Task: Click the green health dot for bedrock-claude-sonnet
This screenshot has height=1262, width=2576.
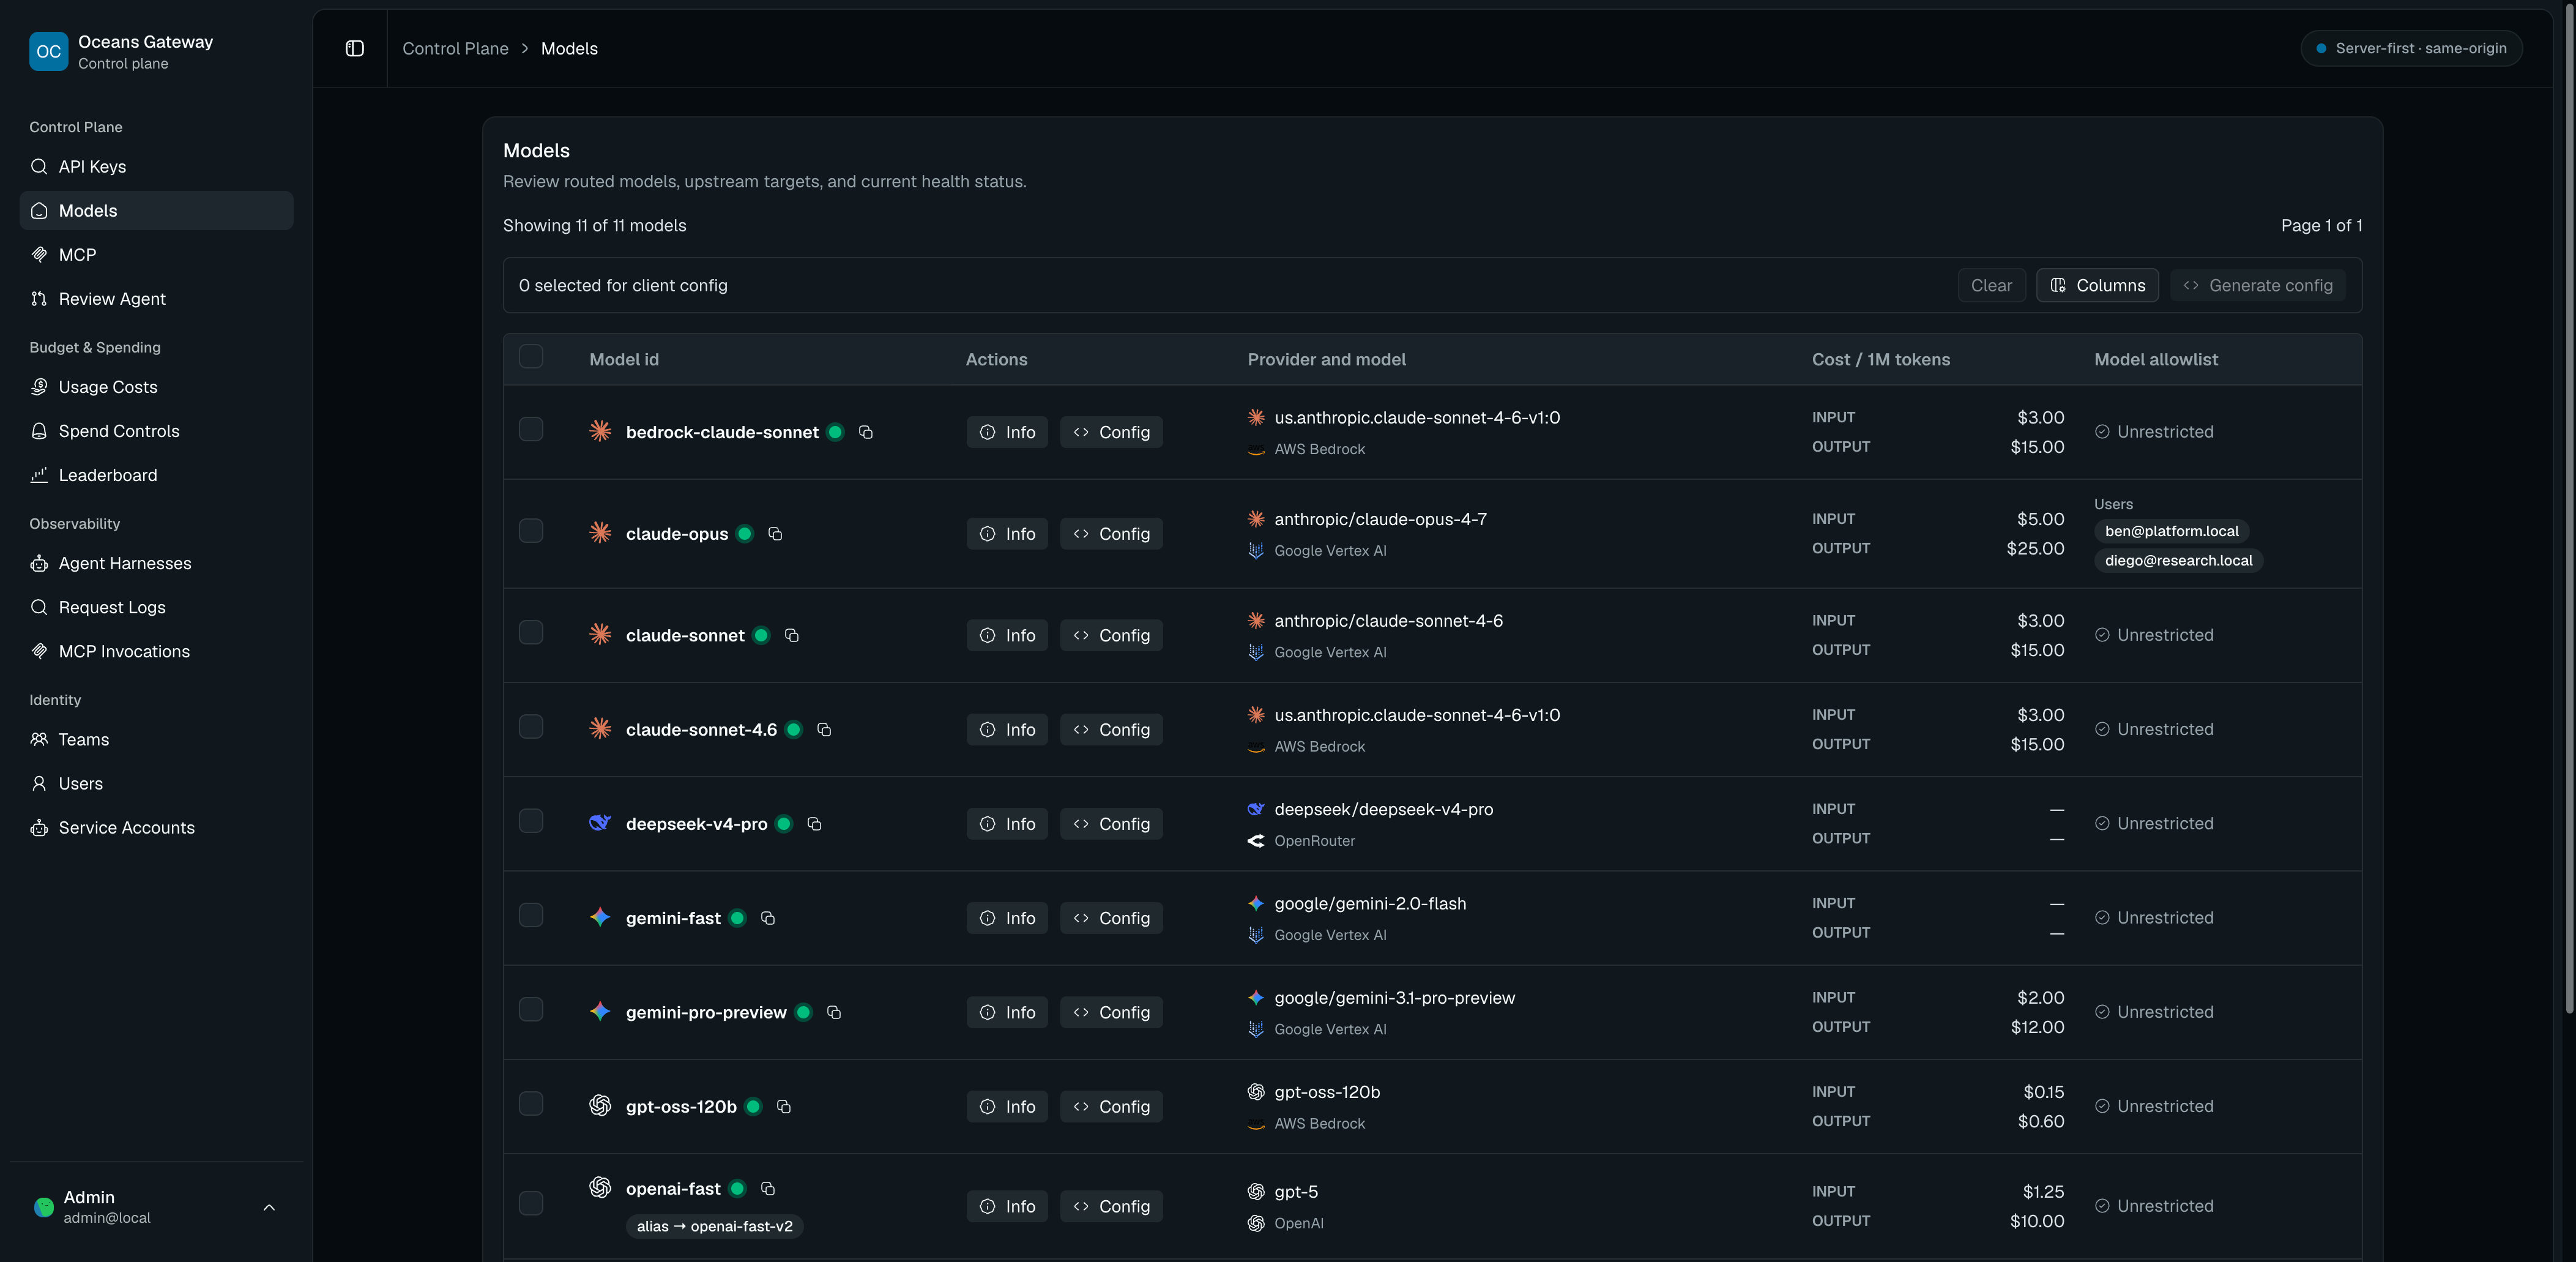Action: (x=835, y=432)
